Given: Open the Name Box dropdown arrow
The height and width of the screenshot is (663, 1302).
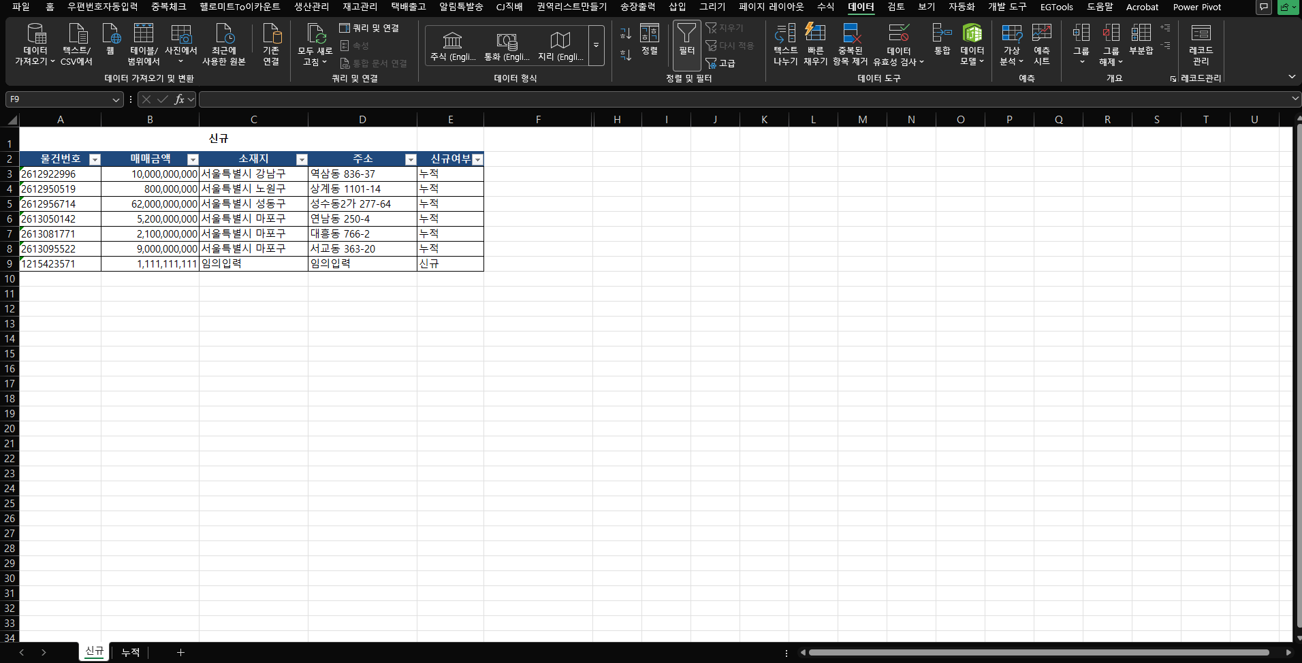Looking at the screenshot, I should click(x=116, y=100).
